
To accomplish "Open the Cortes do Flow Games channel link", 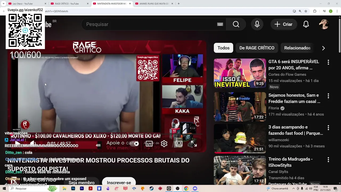I will [287, 74].
